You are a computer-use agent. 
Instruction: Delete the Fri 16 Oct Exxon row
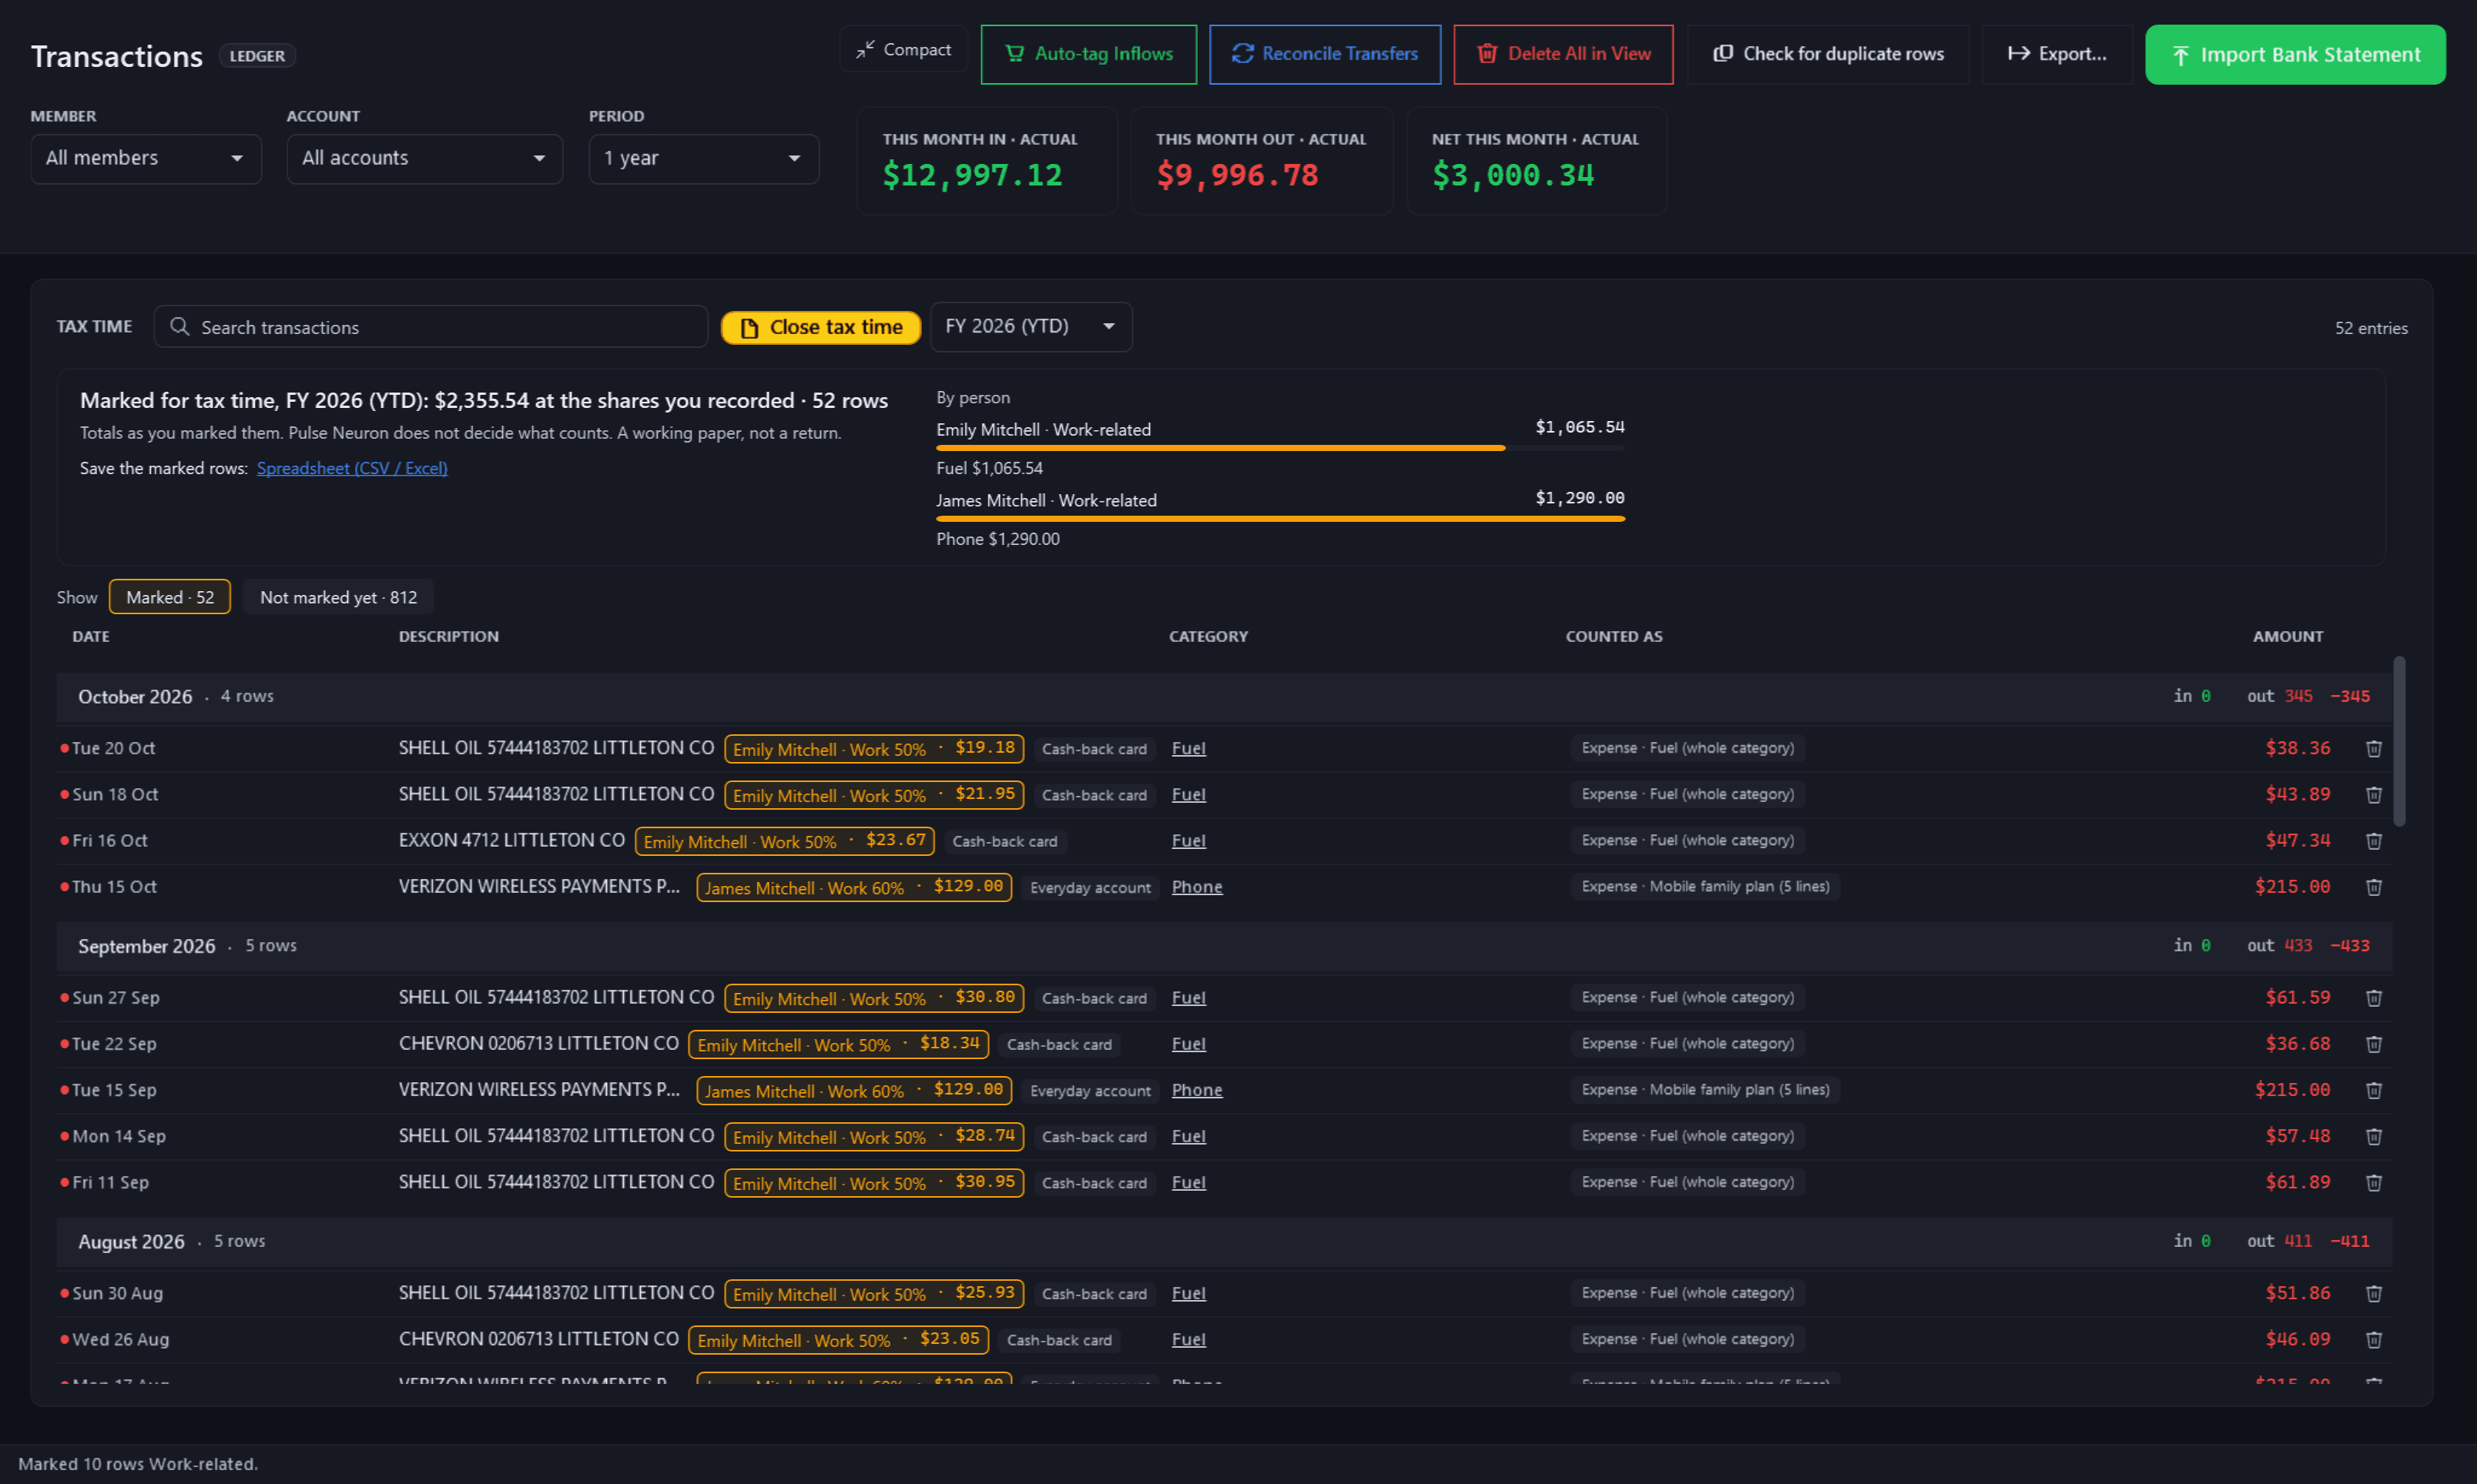coord(2373,840)
